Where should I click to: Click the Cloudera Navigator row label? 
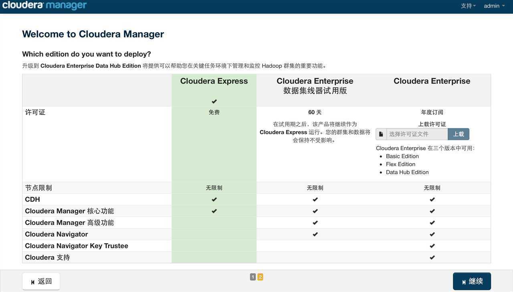(57, 234)
